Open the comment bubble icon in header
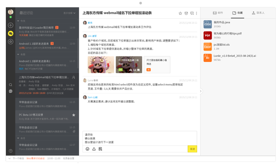This screenshot has height=167, width=280. 192,13
